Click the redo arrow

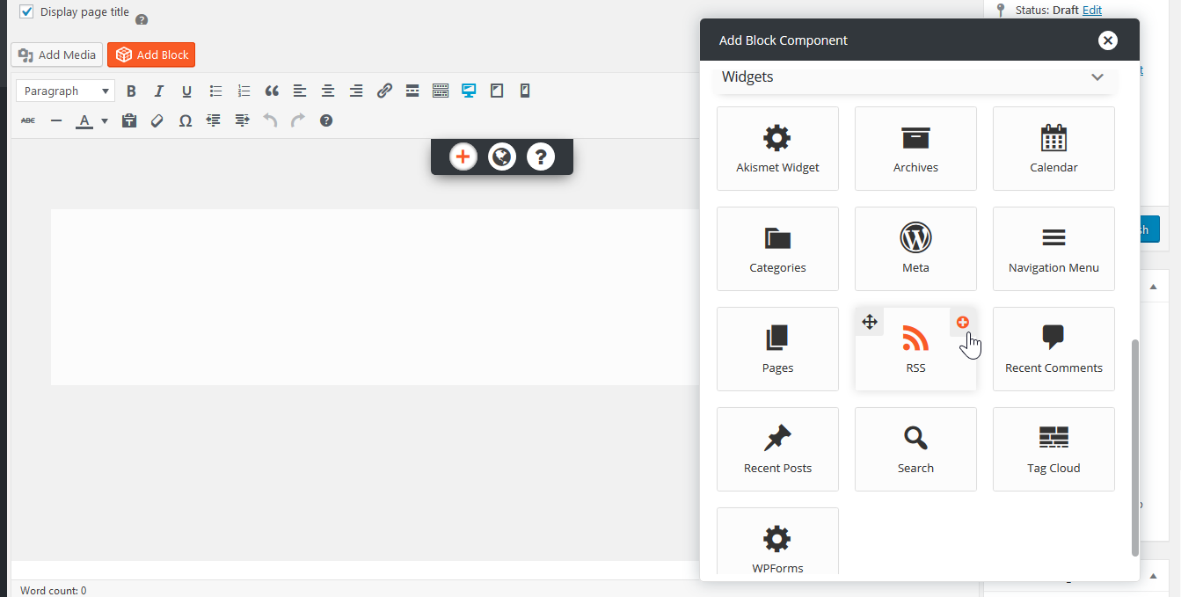point(298,120)
